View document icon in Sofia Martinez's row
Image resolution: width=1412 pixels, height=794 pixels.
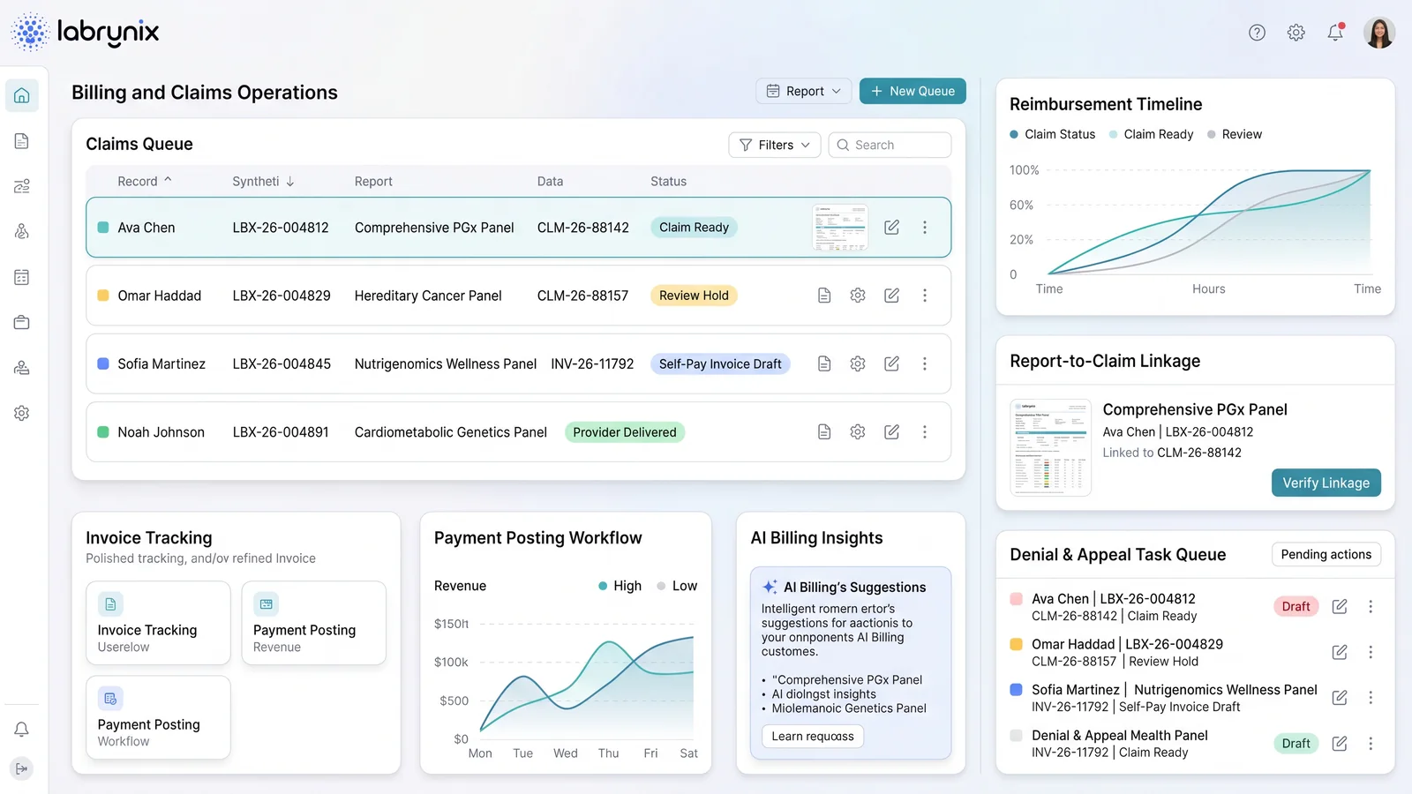pos(824,363)
